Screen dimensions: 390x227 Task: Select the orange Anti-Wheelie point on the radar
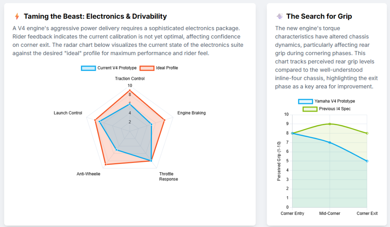(105, 165)
